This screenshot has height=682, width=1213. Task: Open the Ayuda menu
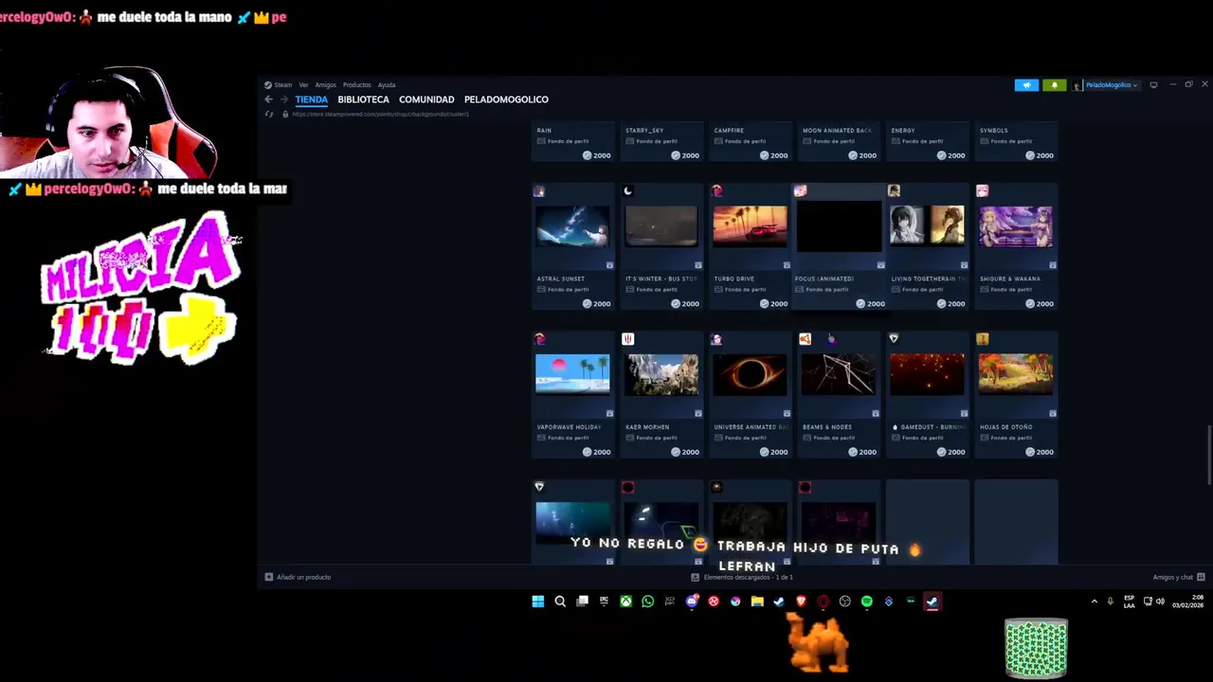coord(387,85)
